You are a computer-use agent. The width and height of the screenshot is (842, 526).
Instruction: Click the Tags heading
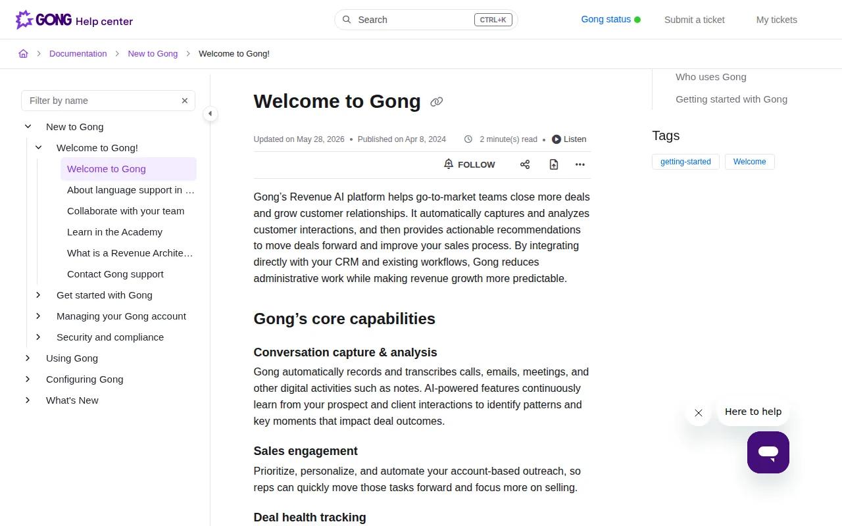pos(666,136)
